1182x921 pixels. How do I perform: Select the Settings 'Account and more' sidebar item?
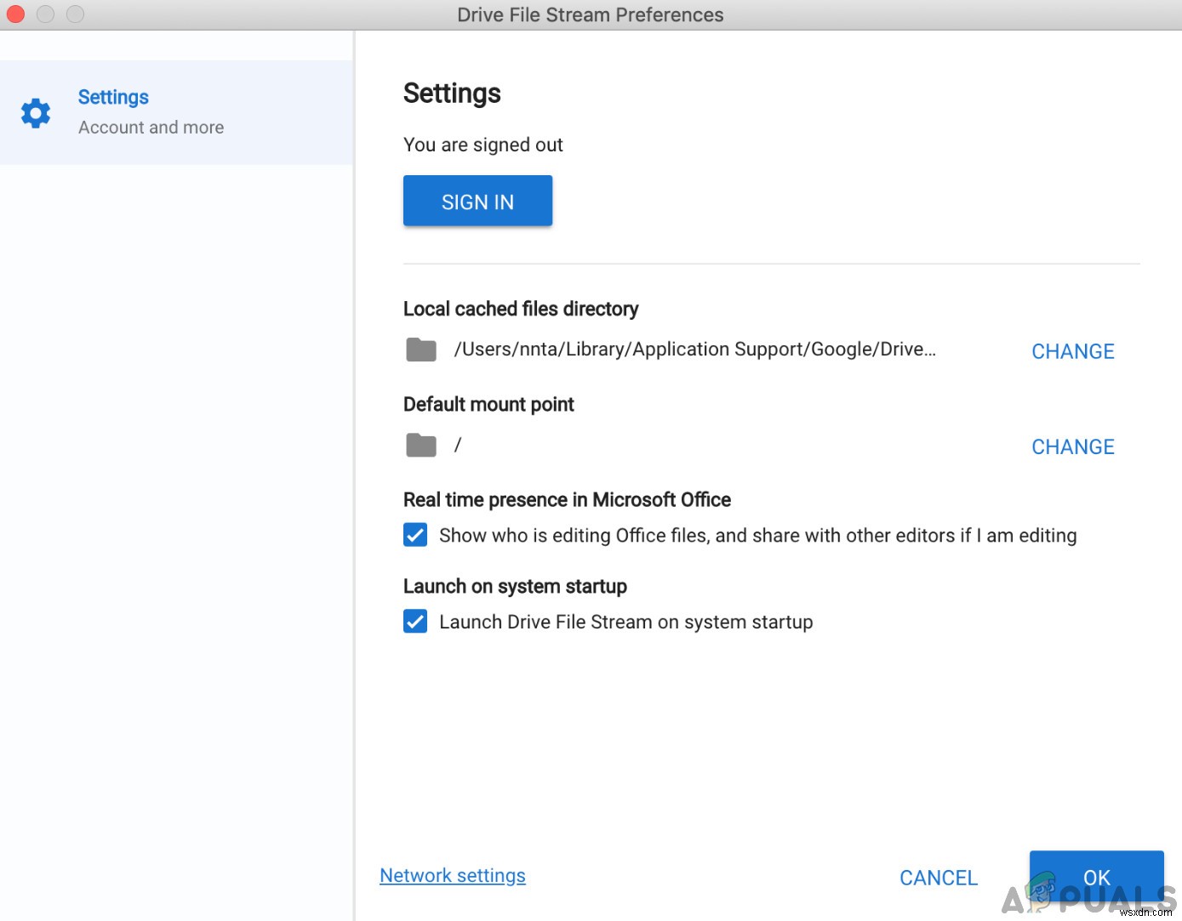[151, 111]
